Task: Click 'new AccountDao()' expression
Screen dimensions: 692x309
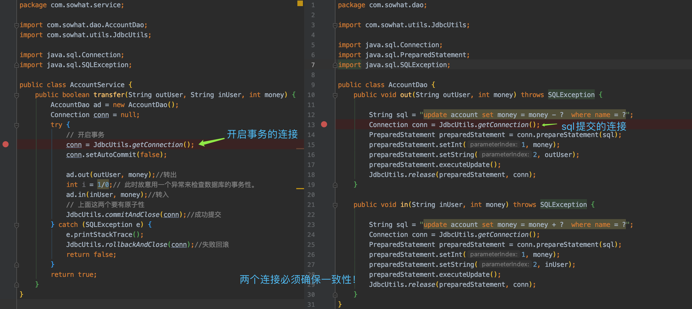Action: (143, 105)
